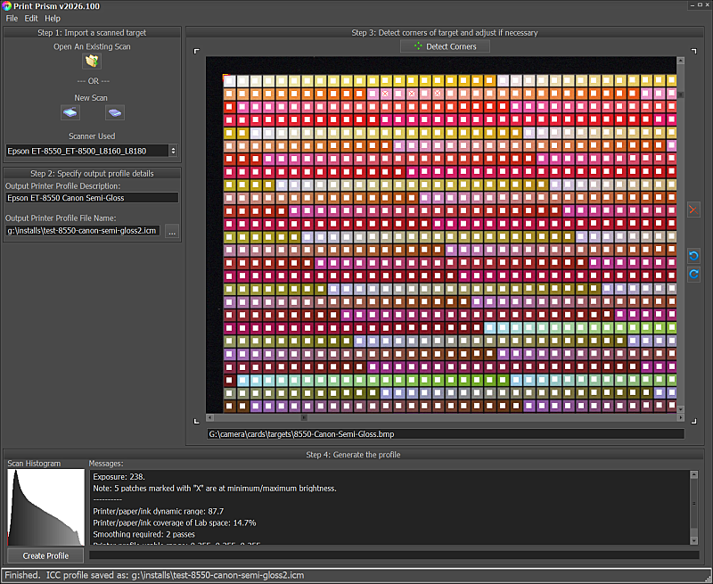Image resolution: width=713 pixels, height=584 pixels.
Task: Select the top-left corner adjustment marker
Action: (197, 52)
